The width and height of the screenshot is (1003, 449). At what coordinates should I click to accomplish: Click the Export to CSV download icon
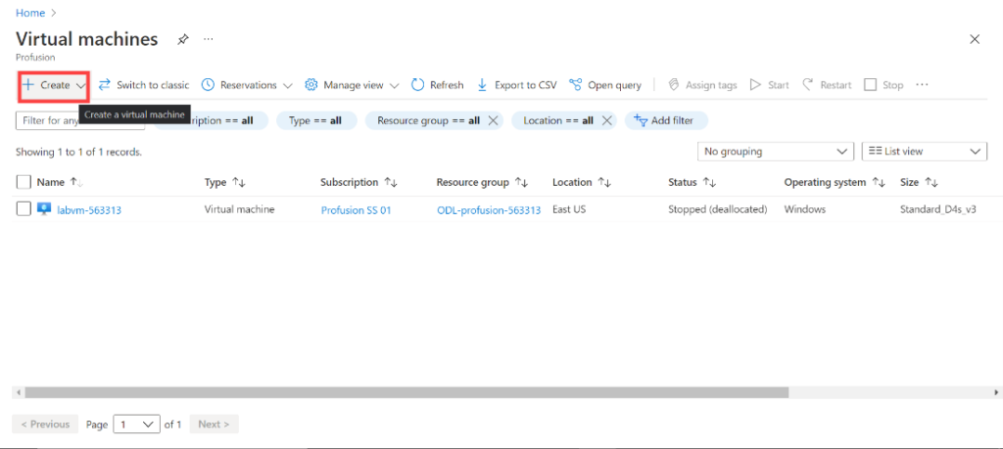tap(482, 85)
